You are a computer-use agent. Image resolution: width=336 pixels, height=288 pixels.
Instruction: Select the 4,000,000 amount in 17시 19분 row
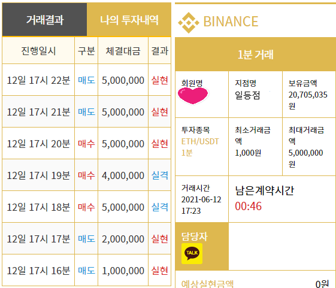(x=123, y=175)
